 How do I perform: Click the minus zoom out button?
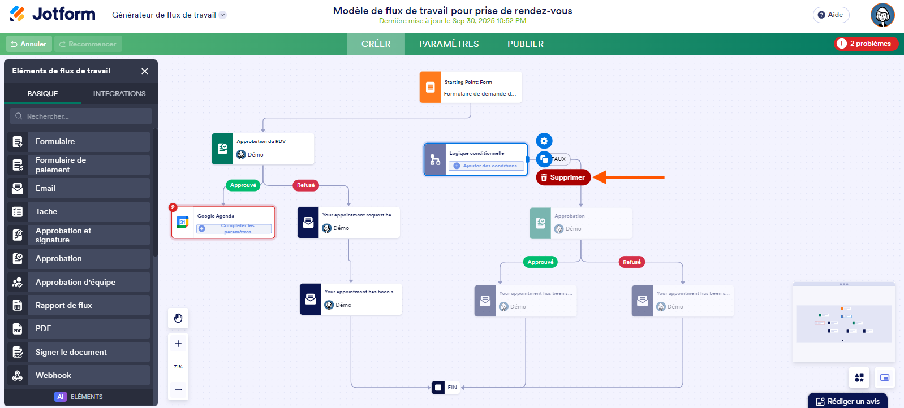click(x=178, y=389)
